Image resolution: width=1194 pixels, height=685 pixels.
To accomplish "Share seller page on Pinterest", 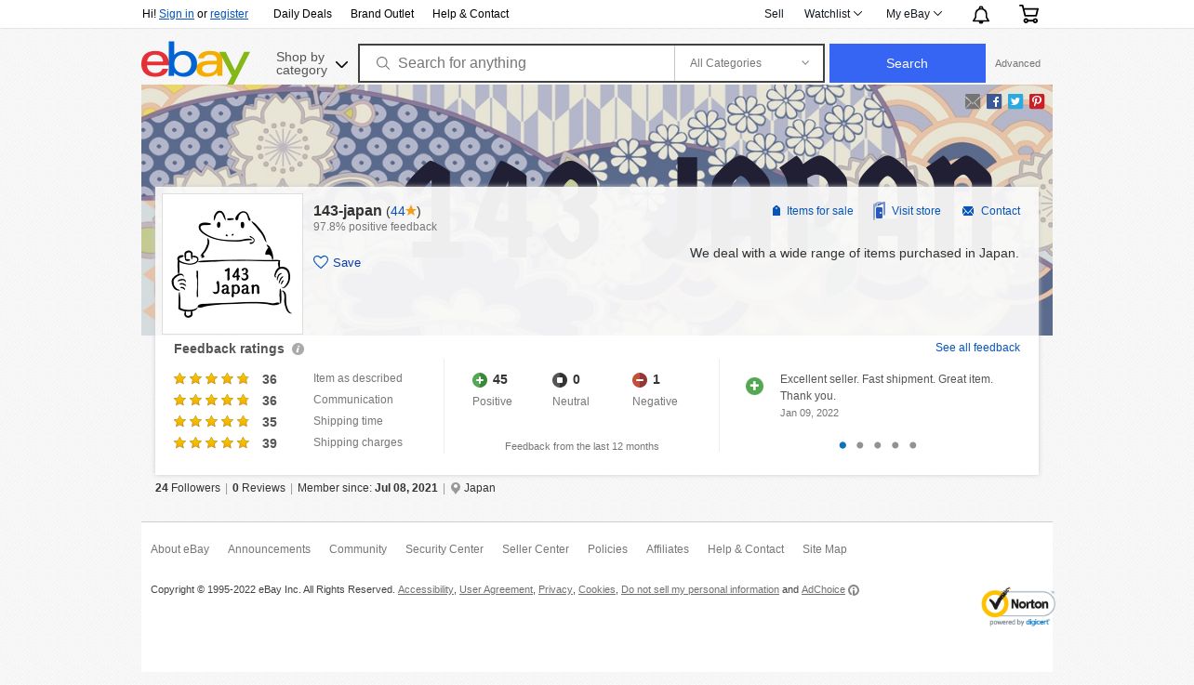I will coord(1037,101).
